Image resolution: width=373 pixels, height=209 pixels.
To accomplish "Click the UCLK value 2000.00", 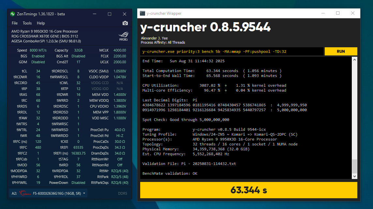I will click(120, 62).
